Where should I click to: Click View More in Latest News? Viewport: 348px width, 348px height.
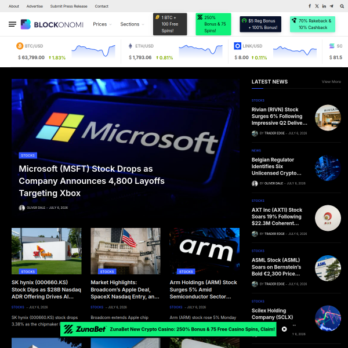(x=331, y=82)
